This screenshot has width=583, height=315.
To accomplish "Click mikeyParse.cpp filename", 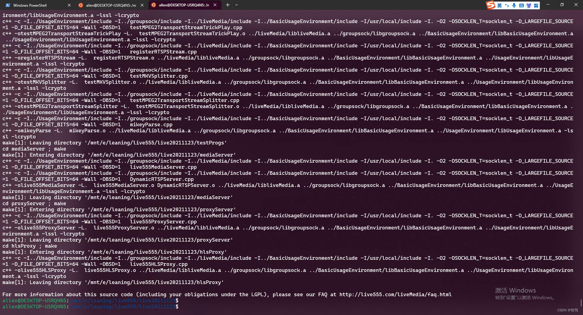I will [x=151, y=124].
